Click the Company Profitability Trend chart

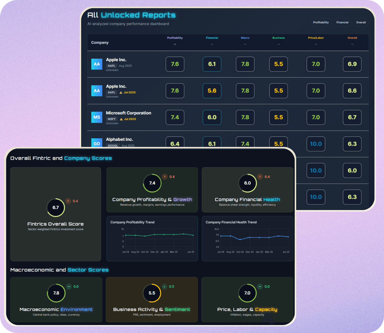(x=152, y=239)
